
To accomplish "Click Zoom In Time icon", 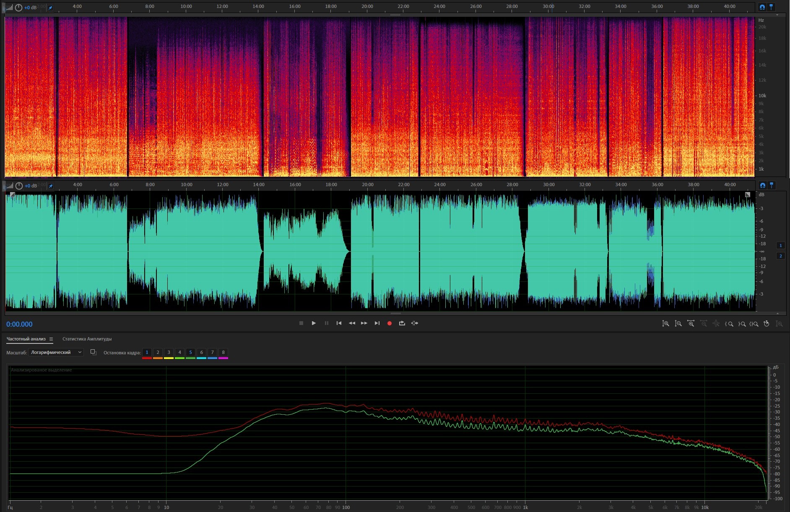I will (x=691, y=324).
